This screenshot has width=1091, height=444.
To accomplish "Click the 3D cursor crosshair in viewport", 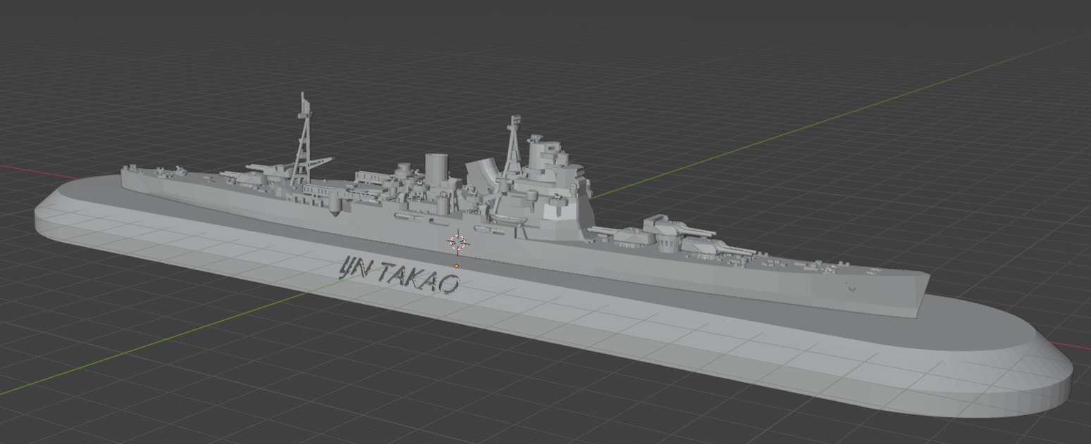I will [457, 242].
